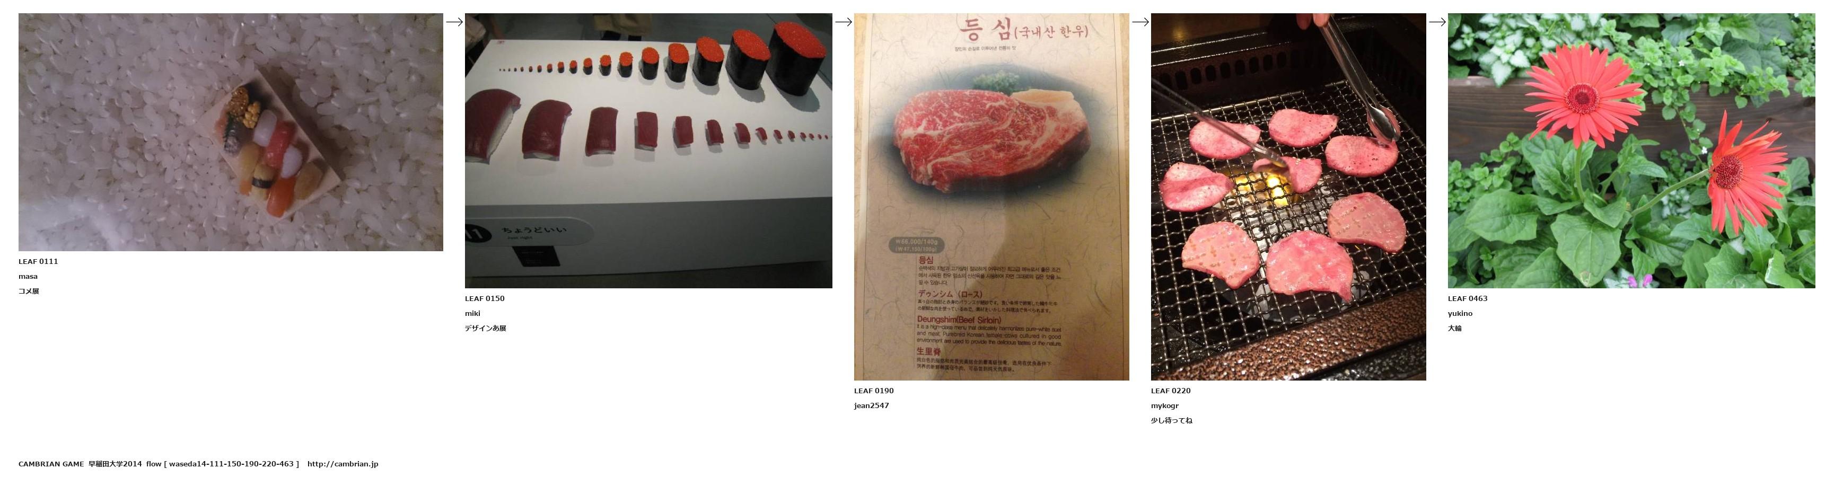Click the CAMBRIAN GAME footer title
This screenshot has height=477, width=1834.
pyautogui.click(x=51, y=464)
